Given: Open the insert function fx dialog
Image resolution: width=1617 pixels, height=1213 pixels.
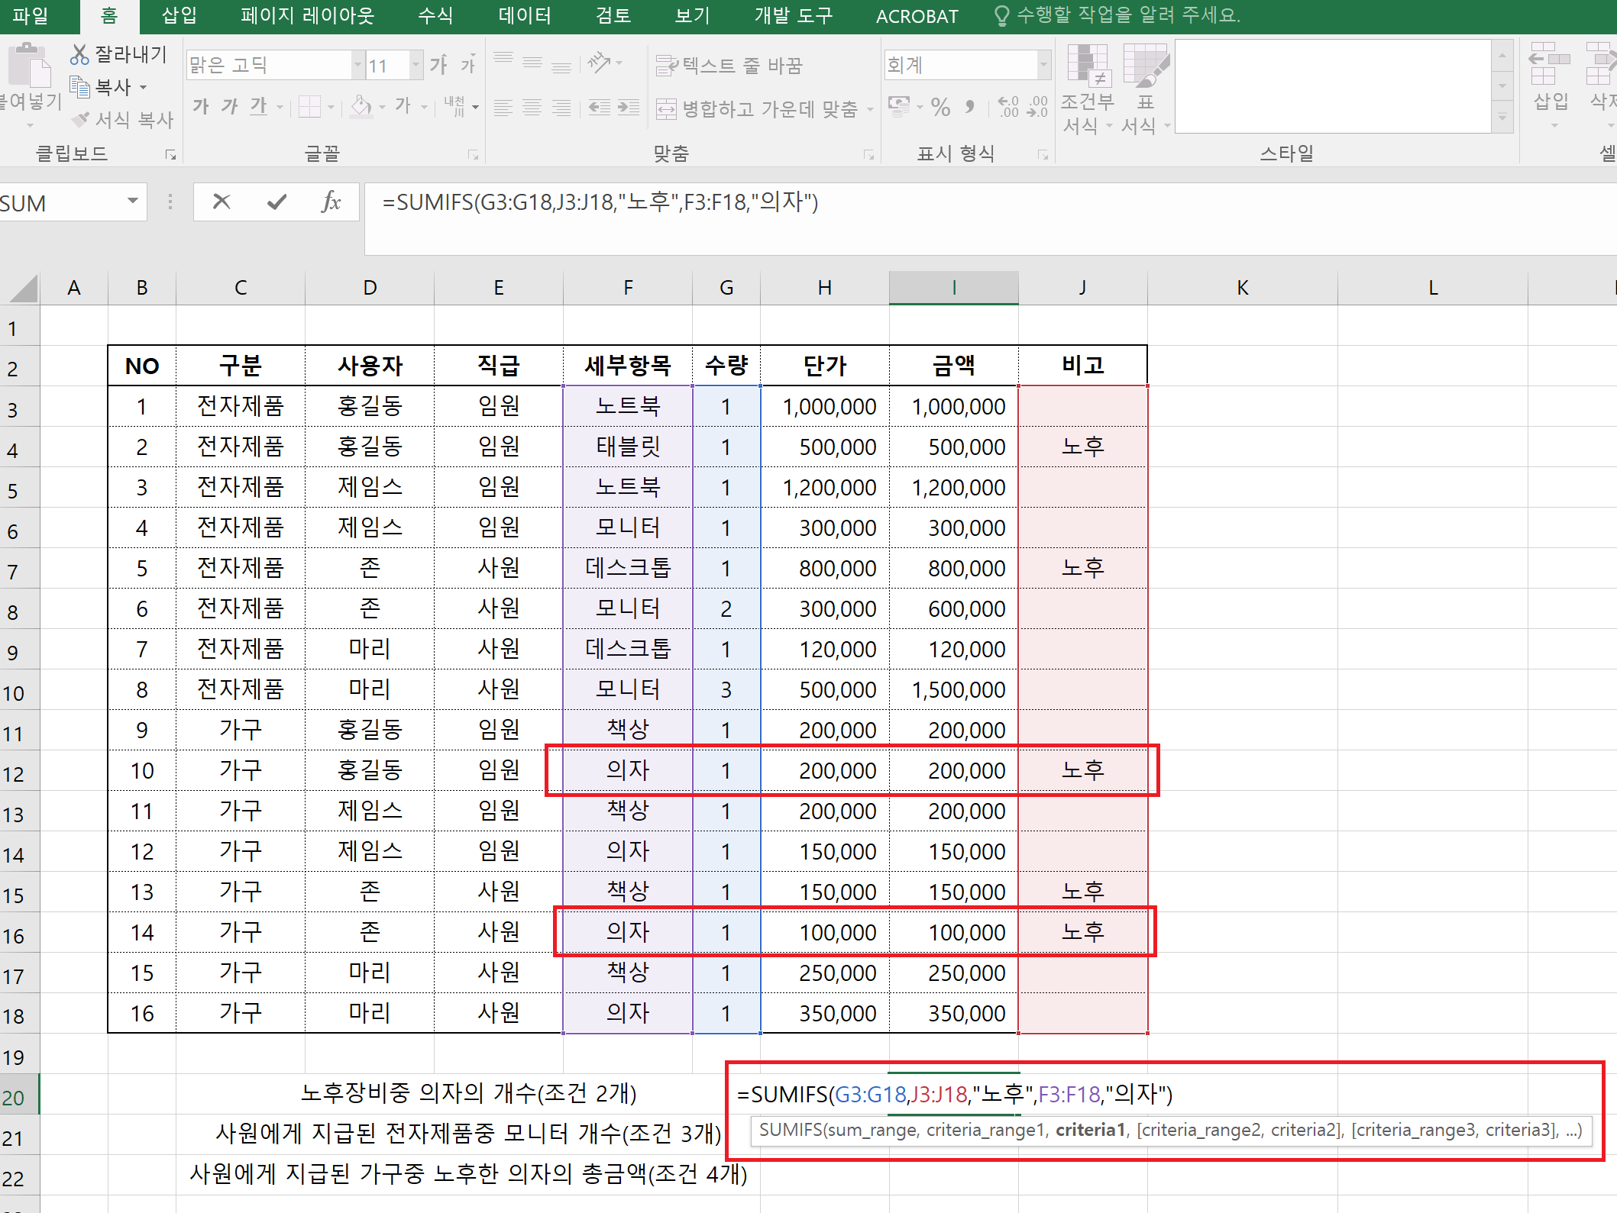Looking at the screenshot, I should click(331, 202).
